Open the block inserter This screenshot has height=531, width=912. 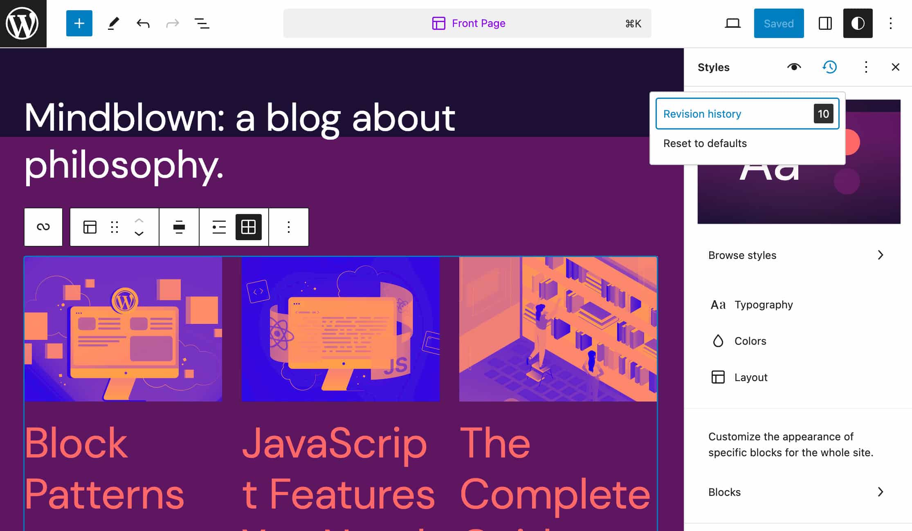[79, 23]
